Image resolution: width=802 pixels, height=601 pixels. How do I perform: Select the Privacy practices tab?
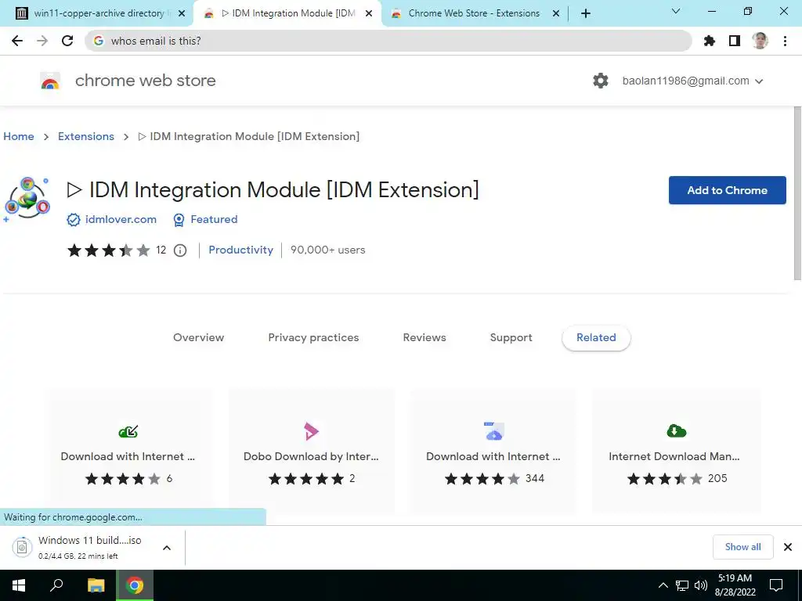point(313,338)
